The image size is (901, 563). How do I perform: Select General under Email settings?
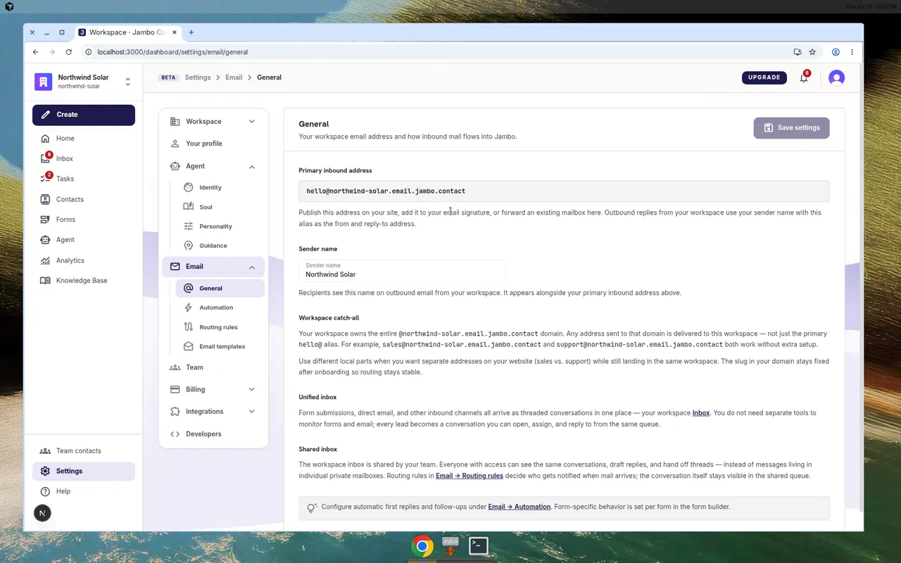220,289
